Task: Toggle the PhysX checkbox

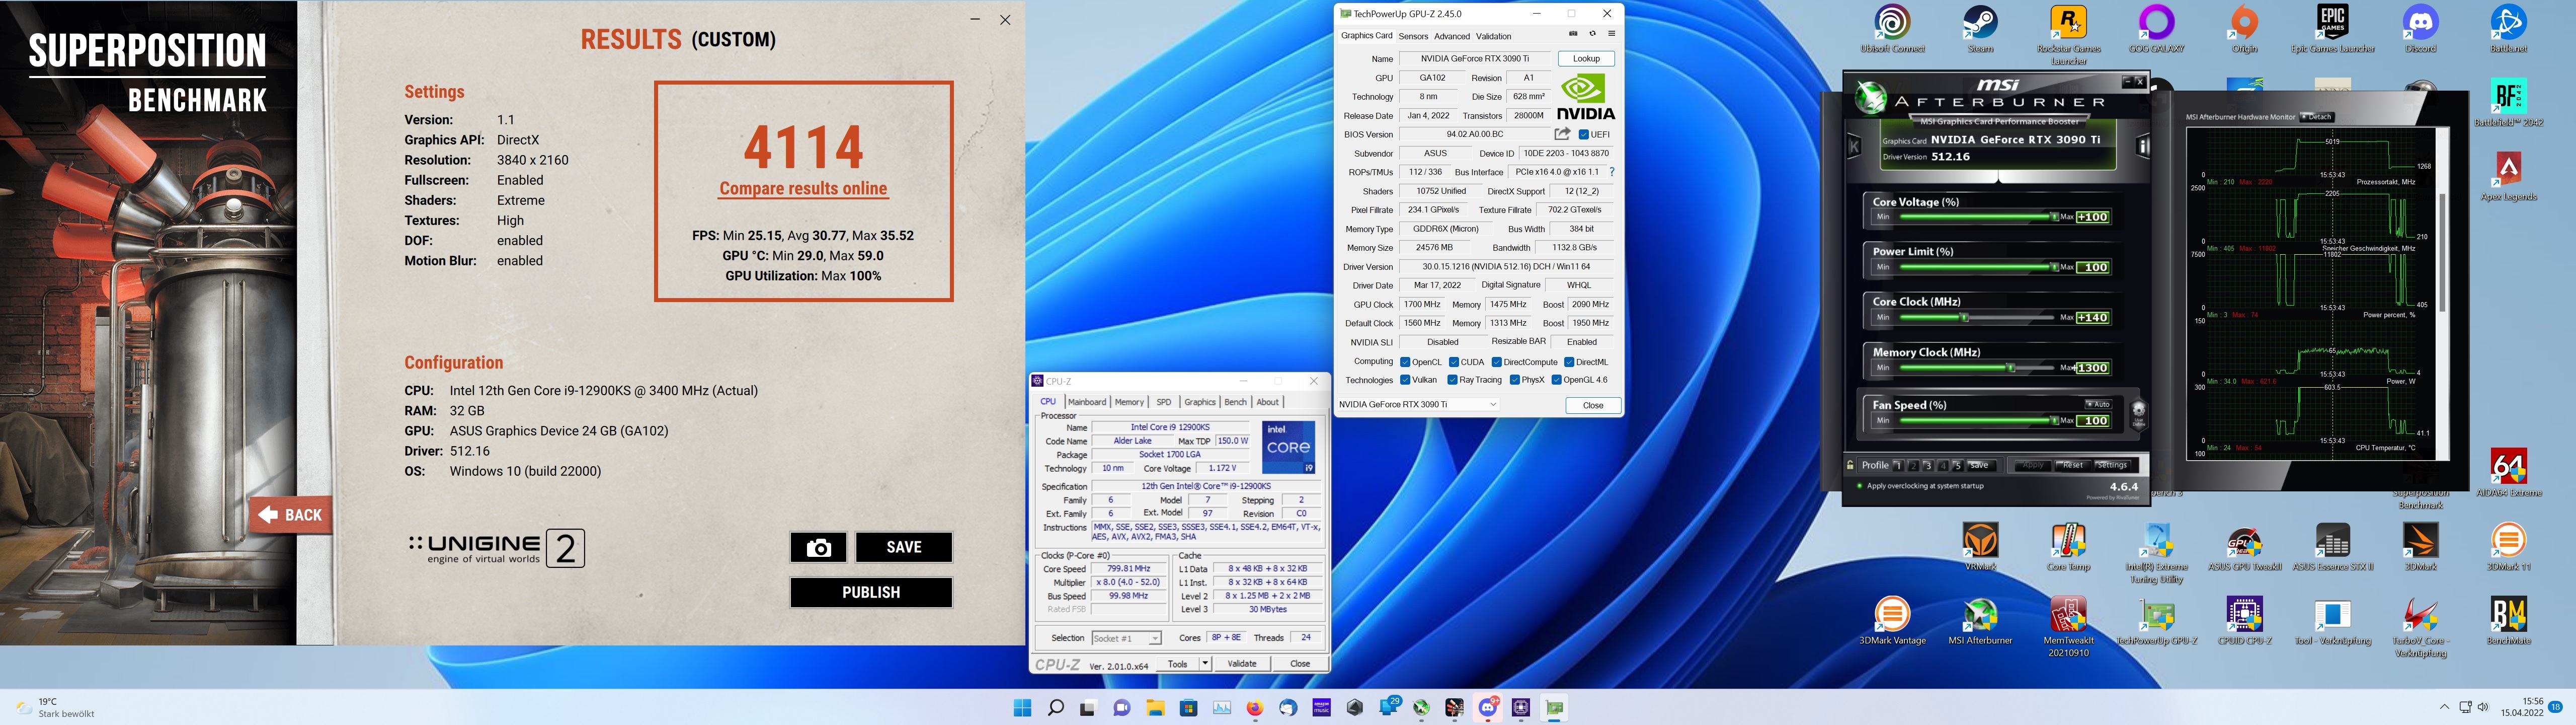Action: click(1515, 380)
